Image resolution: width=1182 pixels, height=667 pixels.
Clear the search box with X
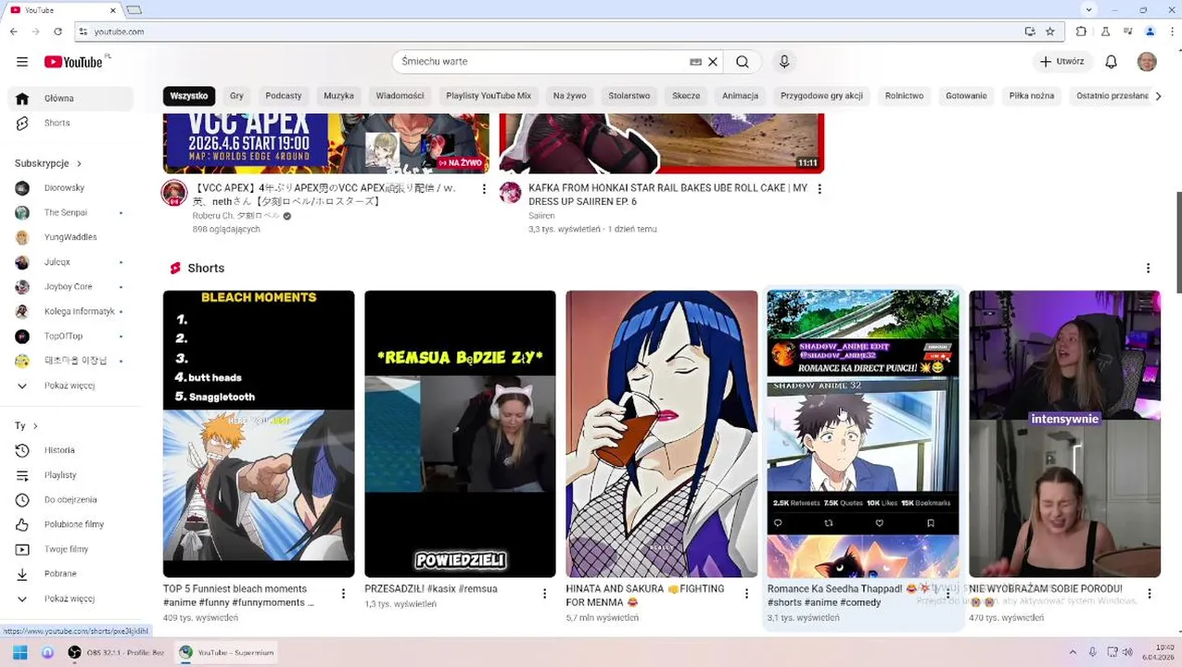point(713,62)
